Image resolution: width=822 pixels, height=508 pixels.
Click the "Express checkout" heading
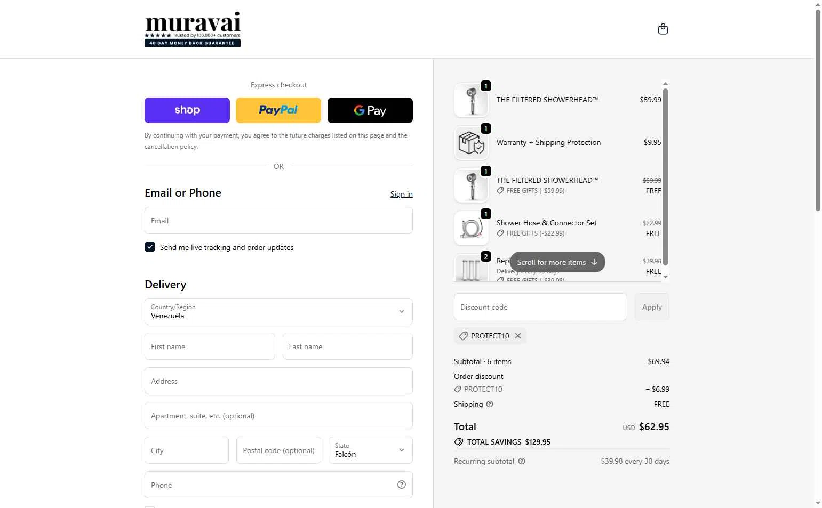pyautogui.click(x=278, y=85)
